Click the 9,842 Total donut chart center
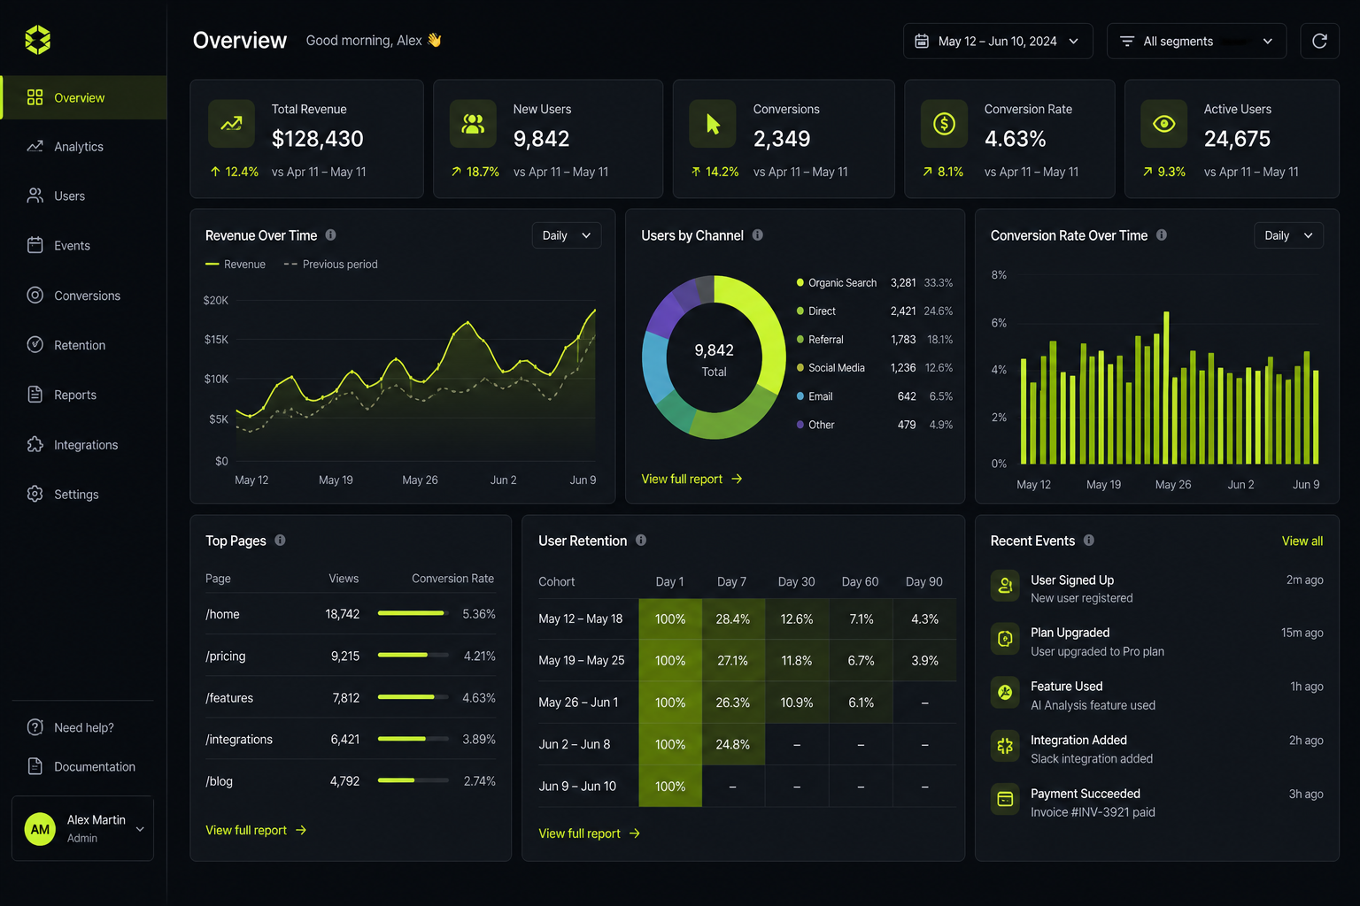Image resolution: width=1360 pixels, height=906 pixels. pos(714,359)
